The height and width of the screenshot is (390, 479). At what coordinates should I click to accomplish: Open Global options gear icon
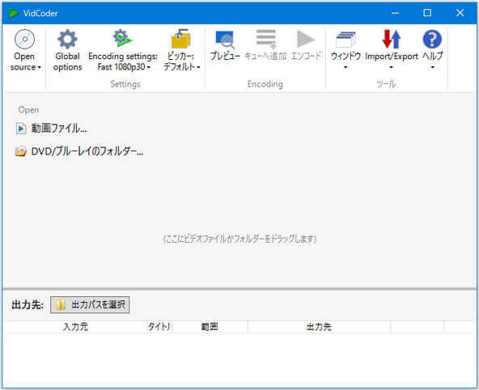point(67,40)
